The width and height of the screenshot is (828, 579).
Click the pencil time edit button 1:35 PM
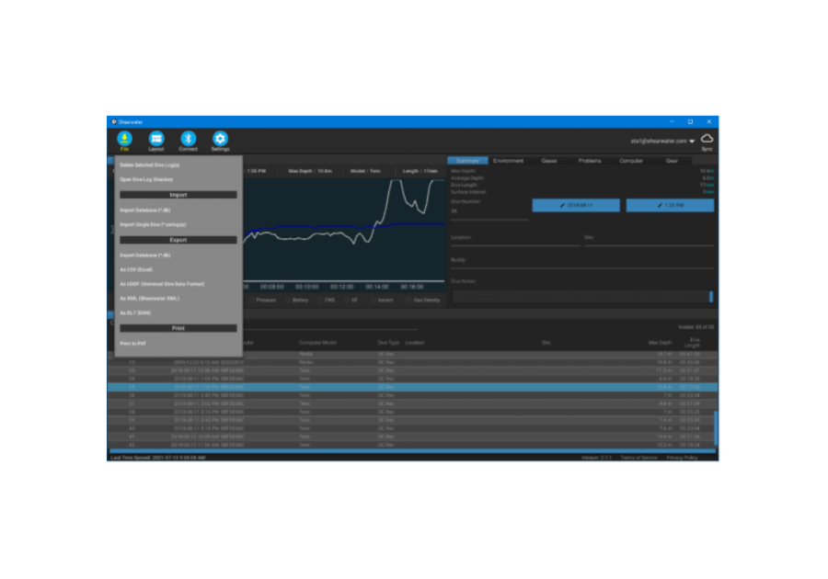(x=669, y=206)
